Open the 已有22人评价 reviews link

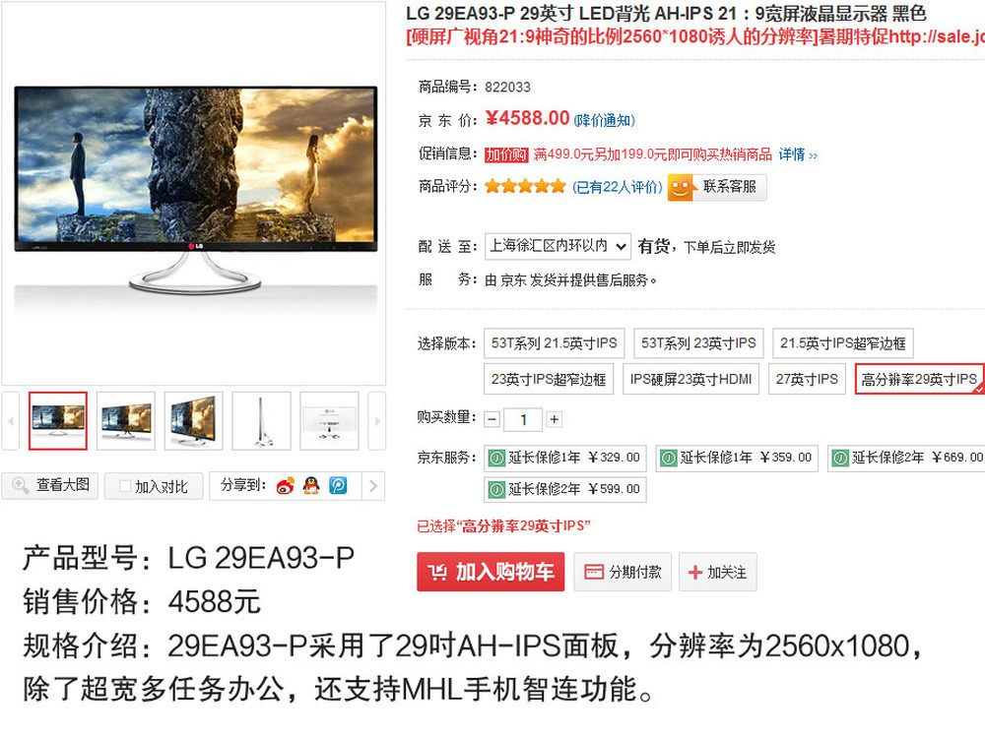pyautogui.click(x=617, y=187)
